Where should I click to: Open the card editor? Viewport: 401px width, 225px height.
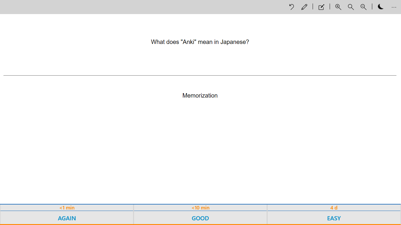321,7
